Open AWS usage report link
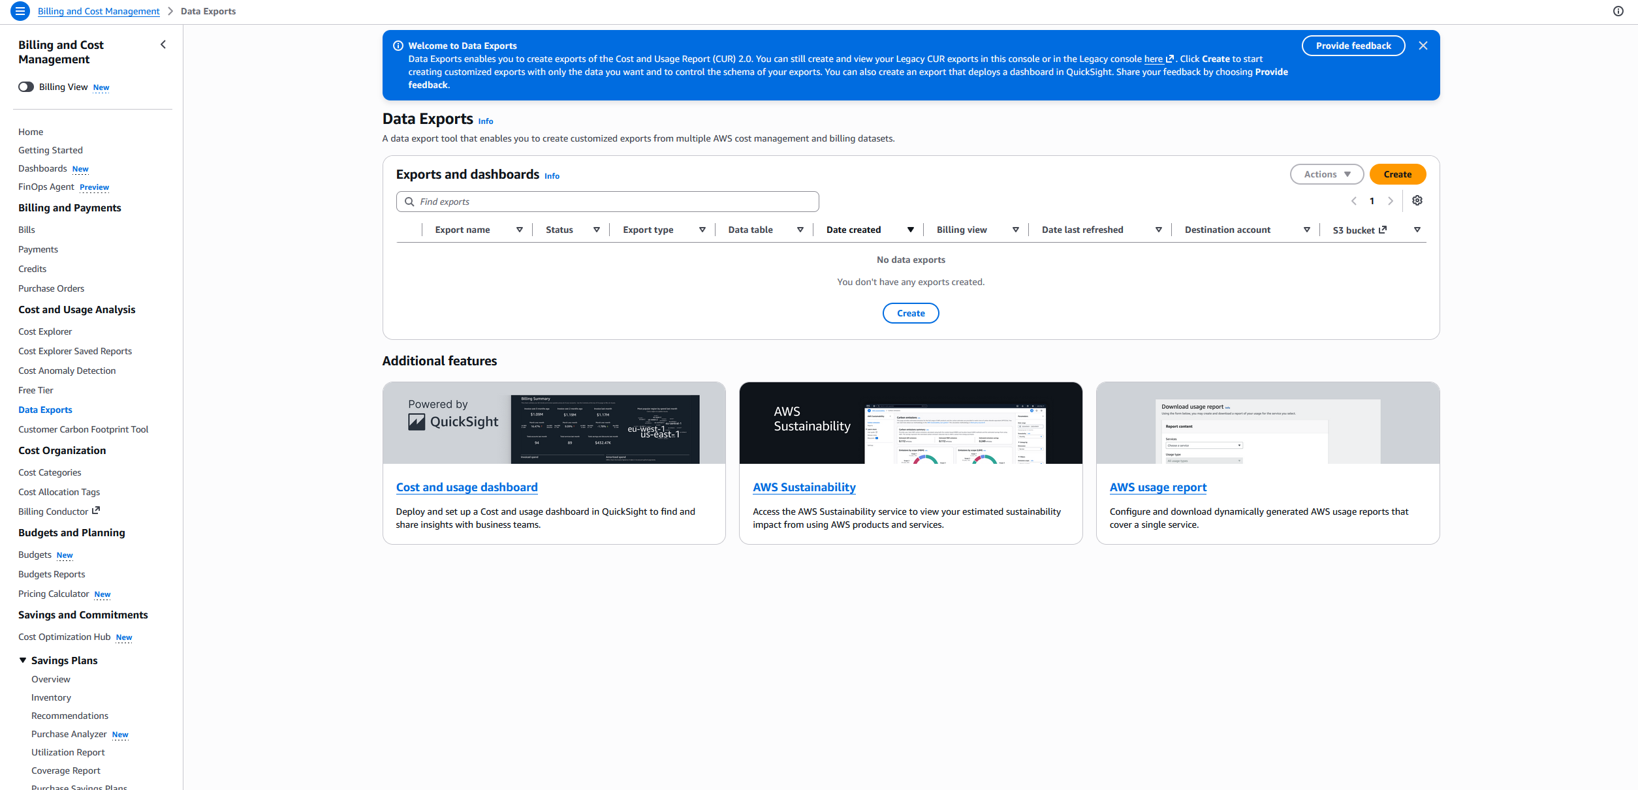The height and width of the screenshot is (790, 1638). coord(1158,487)
